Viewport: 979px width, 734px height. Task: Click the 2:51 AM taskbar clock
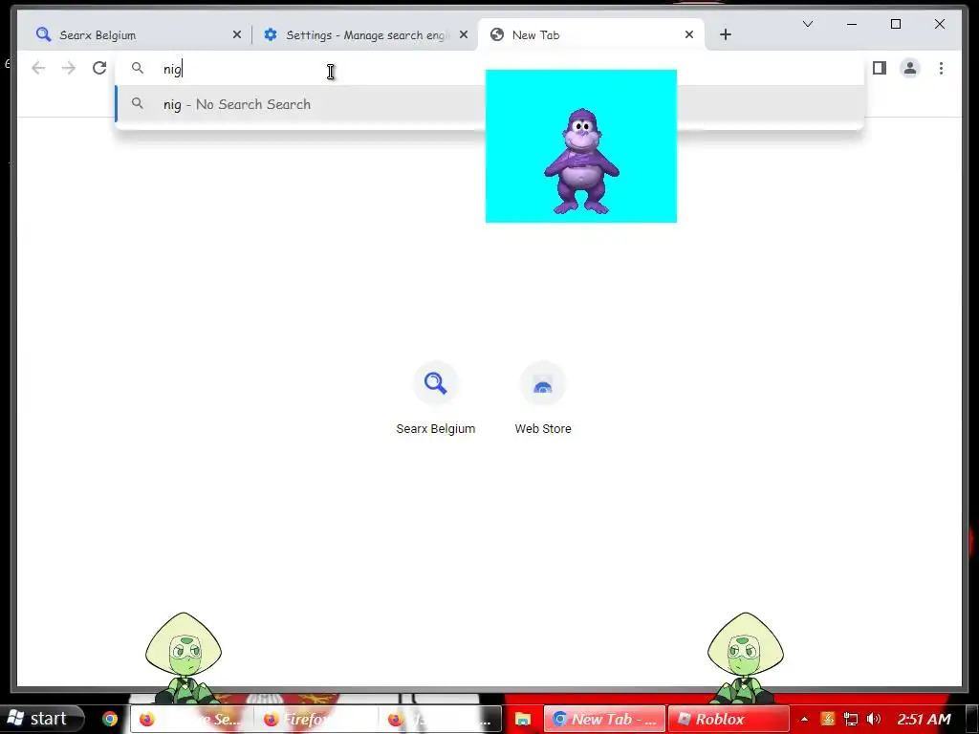[x=925, y=720]
